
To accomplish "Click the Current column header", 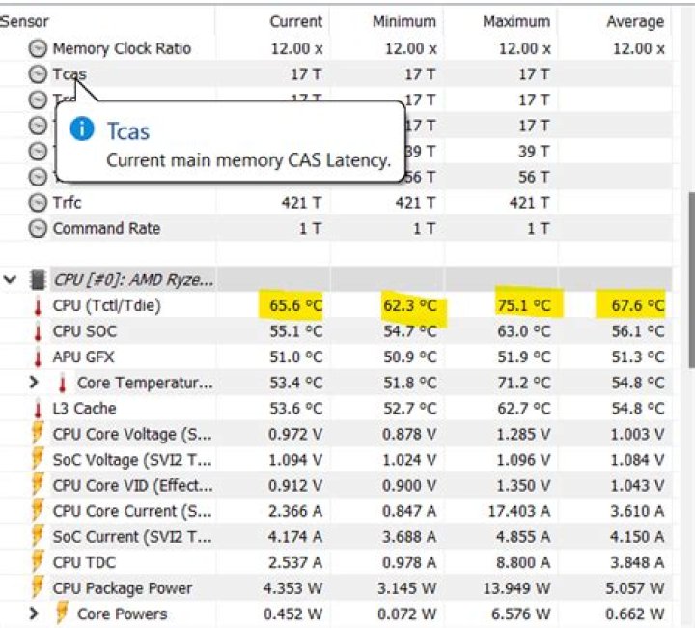I will point(295,21).
